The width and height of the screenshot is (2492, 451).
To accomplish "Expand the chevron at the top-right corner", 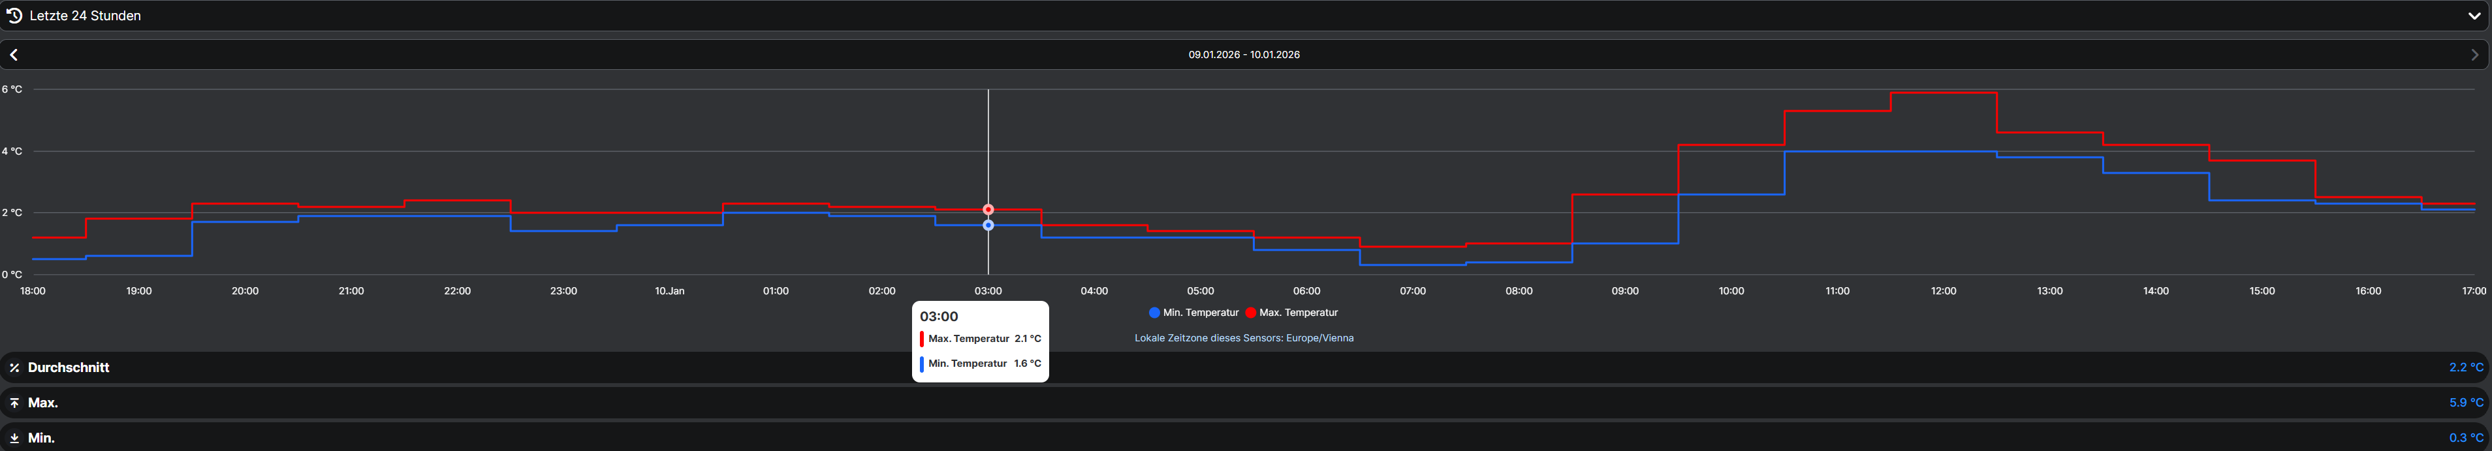I will click(2474, 16).
